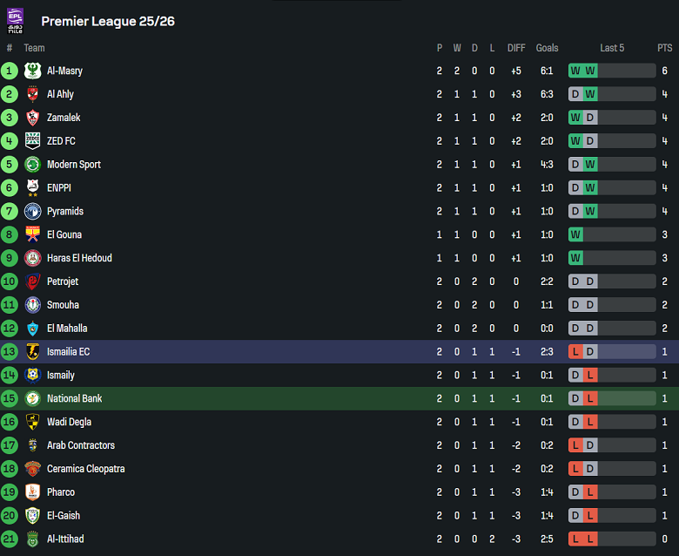Image resolution: width=679 pixels, height=556 pixels.
Task: Click the Al Ahly club crest
Action: (x=33, y=94)
